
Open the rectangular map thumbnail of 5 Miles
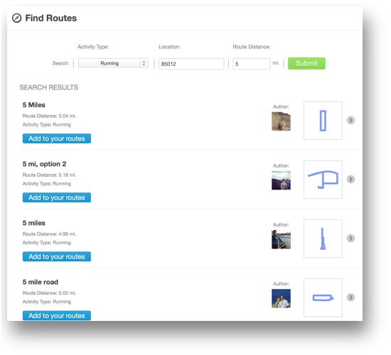323,121
